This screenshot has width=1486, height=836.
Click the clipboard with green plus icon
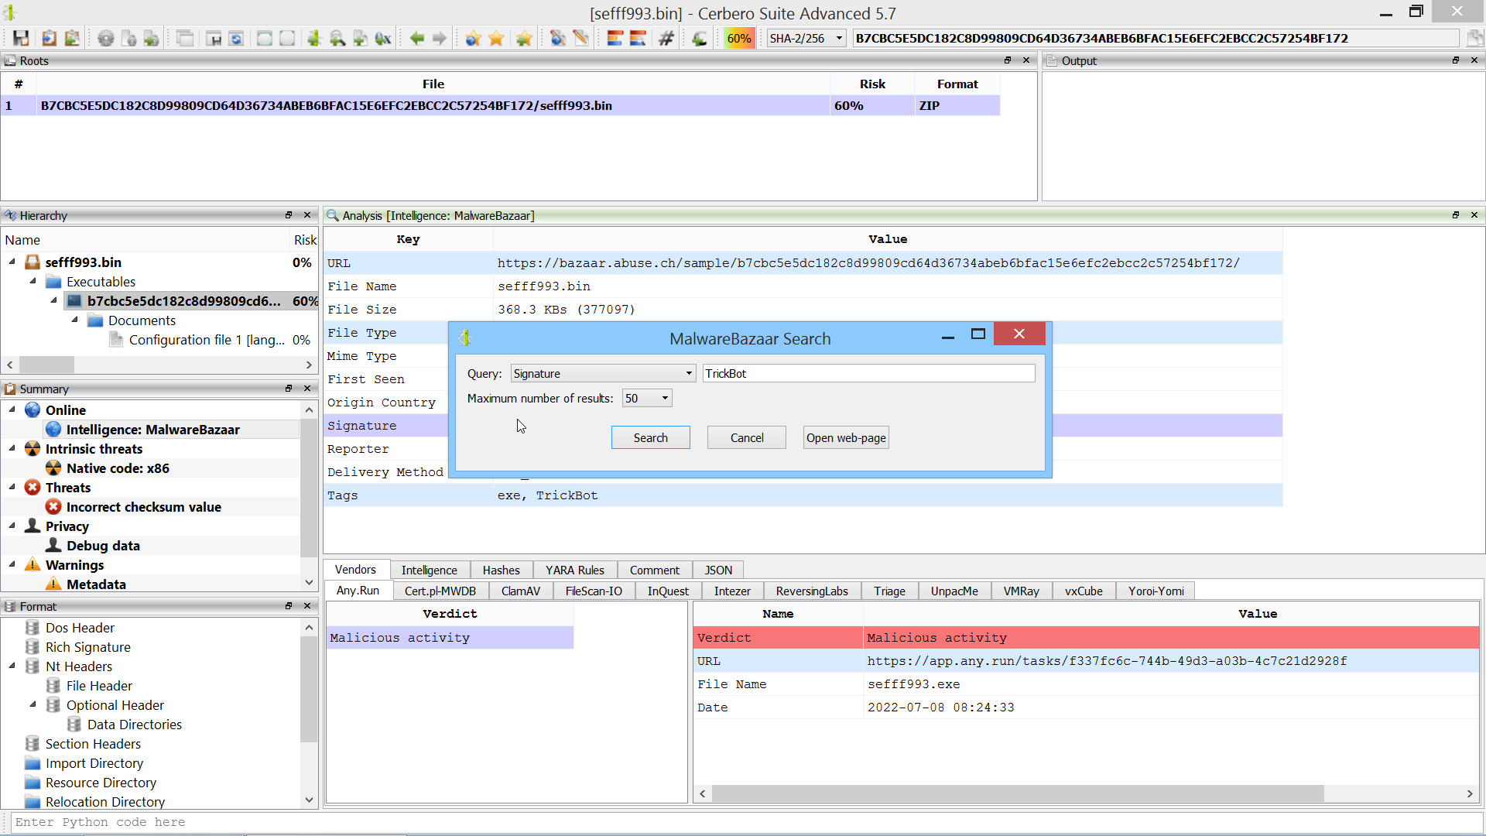72,38
